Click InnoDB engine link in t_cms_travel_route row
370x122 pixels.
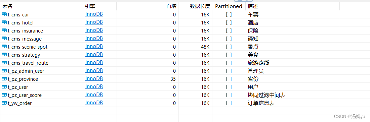[x=94, y=62]
